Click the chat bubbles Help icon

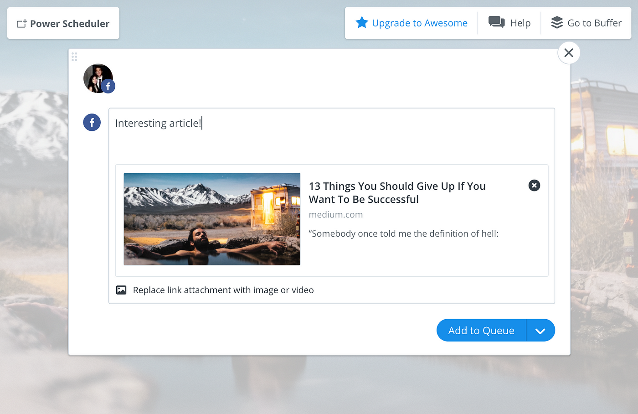click(x=496, y=22)
